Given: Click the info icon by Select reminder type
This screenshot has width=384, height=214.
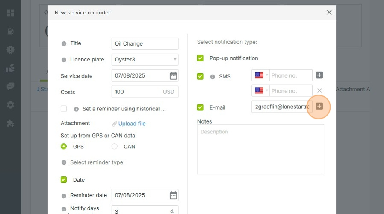Looking at the screenshot, I should (x=64, y=162).
